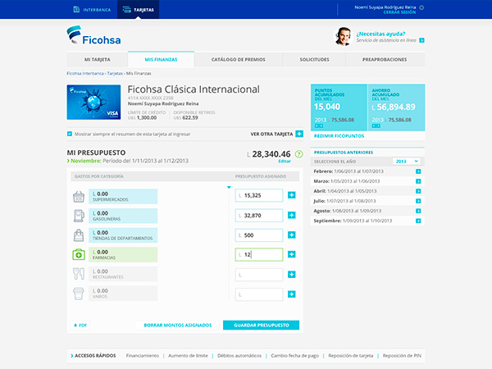The height and width of the screenshot is (369, 492).
Task: Click Borrar Montos Asignados button
Action: [x=178, y=325]
